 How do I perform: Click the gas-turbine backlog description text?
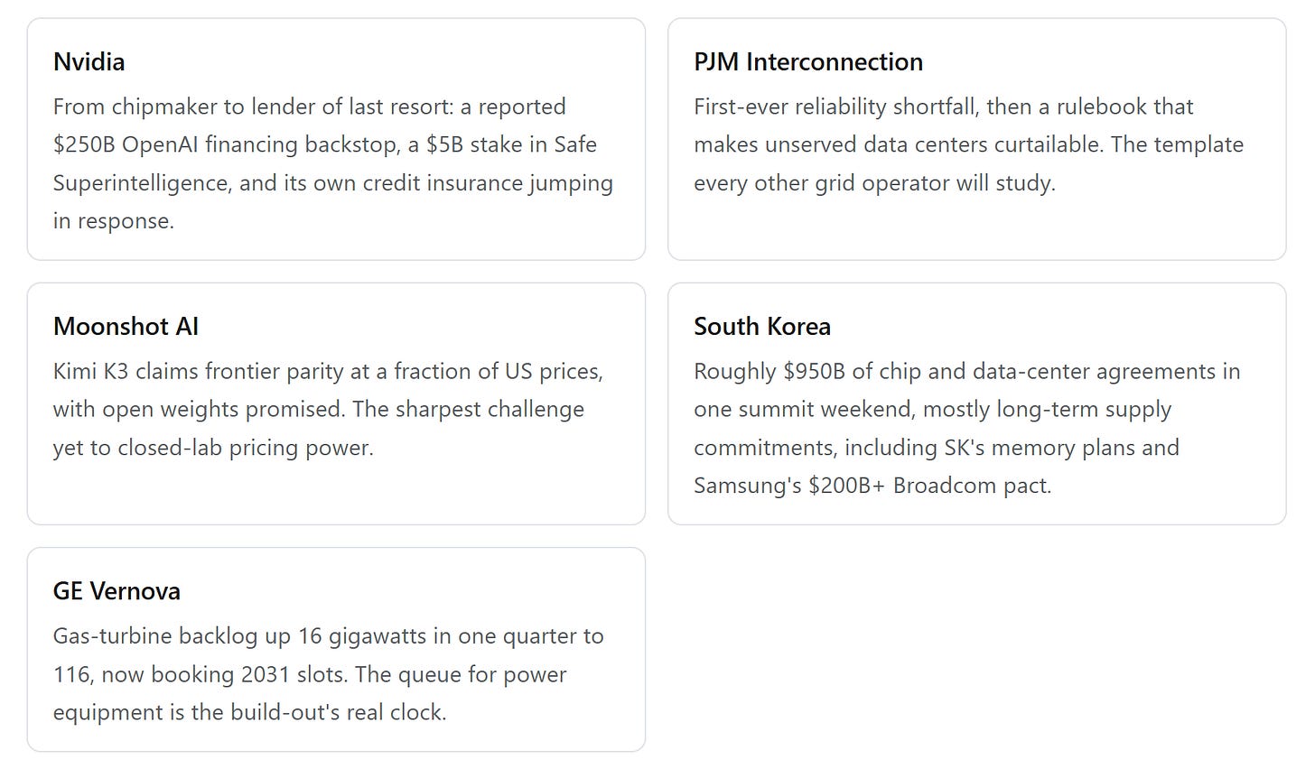329,673
